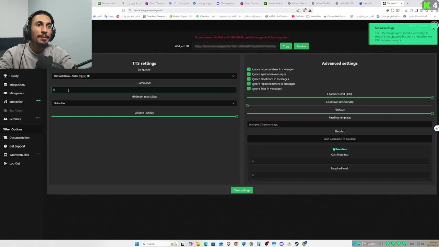Adjust the Pitch (2) slider handle

pyautogui.click(x=432, y=113)
